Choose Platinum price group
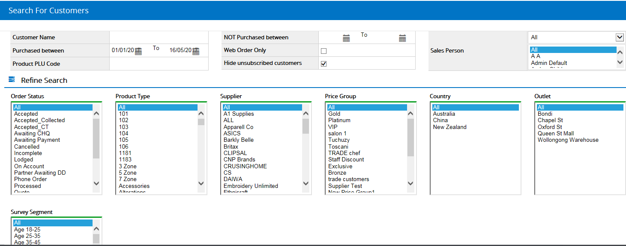Screen dimensions: 626x246 coord(367,120)
